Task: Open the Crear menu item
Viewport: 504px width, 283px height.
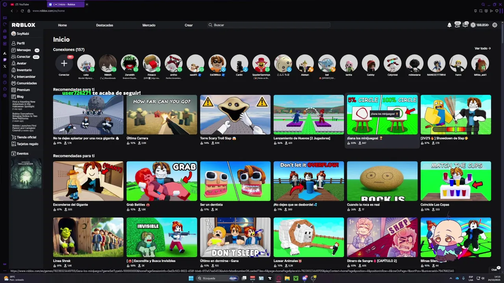Action: 189,25
